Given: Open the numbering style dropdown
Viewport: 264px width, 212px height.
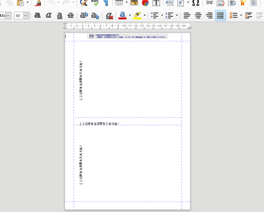Looking at the screenshot, I should coord(177,15).
